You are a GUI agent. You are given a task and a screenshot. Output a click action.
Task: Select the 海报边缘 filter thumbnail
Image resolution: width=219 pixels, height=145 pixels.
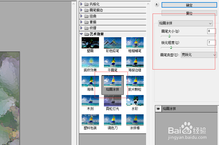click(x=135, y=62)
